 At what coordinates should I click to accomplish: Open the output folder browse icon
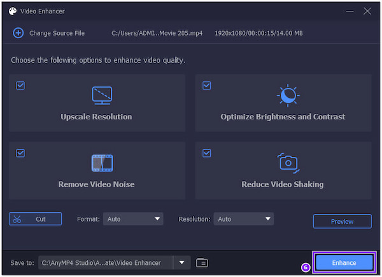202,262
